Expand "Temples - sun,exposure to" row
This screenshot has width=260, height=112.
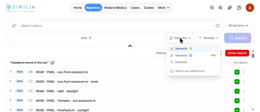[10, 100]
